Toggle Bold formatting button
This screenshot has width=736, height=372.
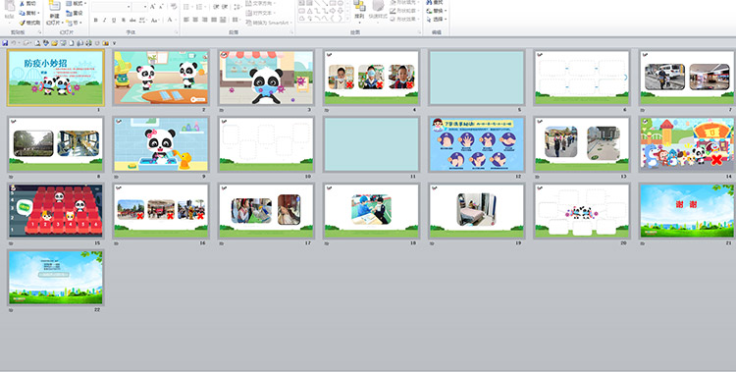coord(96,21)
